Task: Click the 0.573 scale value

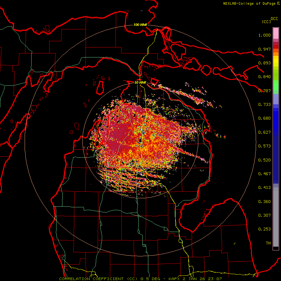Action: tap(264, 146)
